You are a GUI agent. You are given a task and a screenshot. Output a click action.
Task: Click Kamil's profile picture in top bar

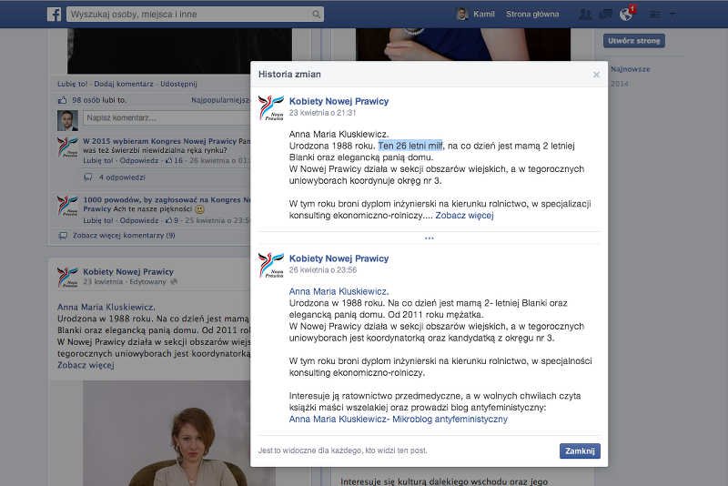coord(462,15)
